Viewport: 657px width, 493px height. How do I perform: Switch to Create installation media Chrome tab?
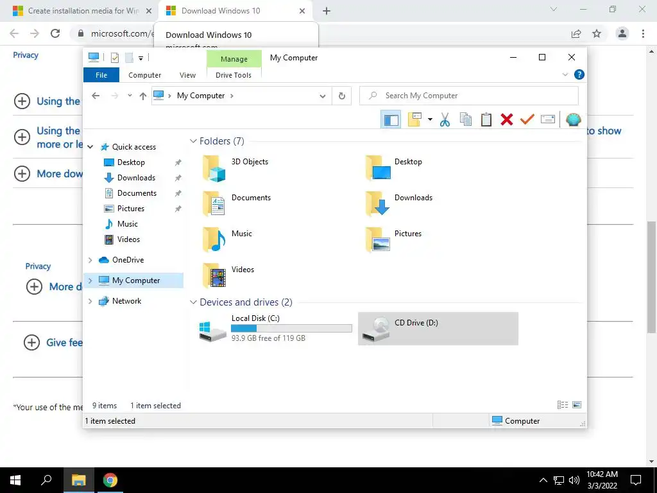pos(83,11)
